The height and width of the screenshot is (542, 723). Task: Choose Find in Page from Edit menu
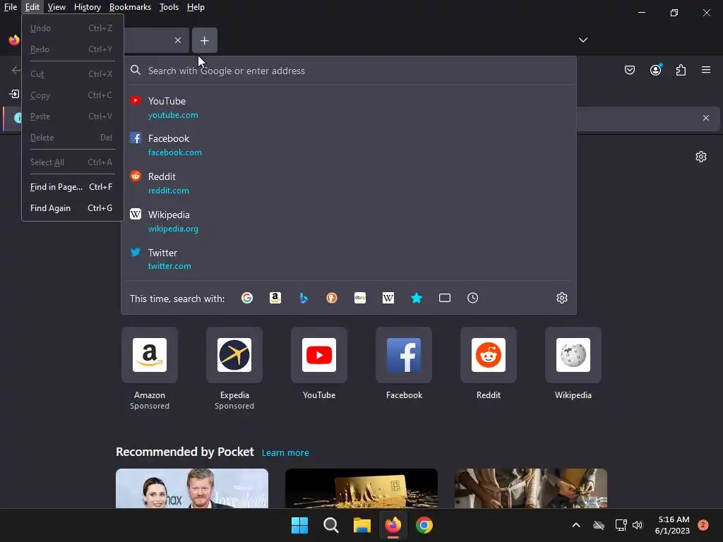(x=73, y=186)
